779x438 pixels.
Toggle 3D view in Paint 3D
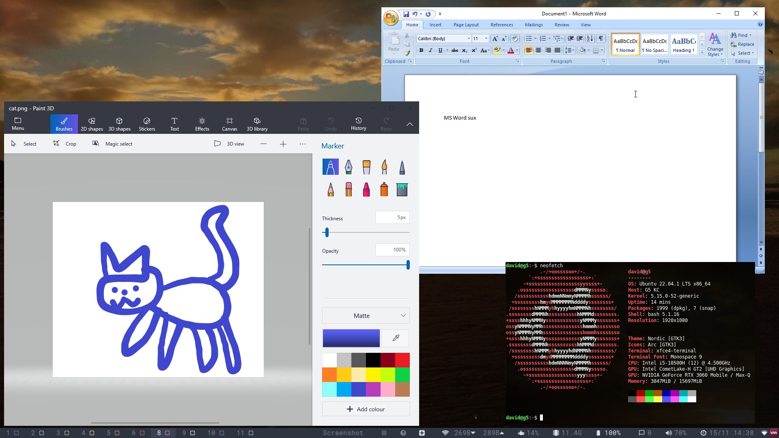pyautogui.click(x=229, y=144)
